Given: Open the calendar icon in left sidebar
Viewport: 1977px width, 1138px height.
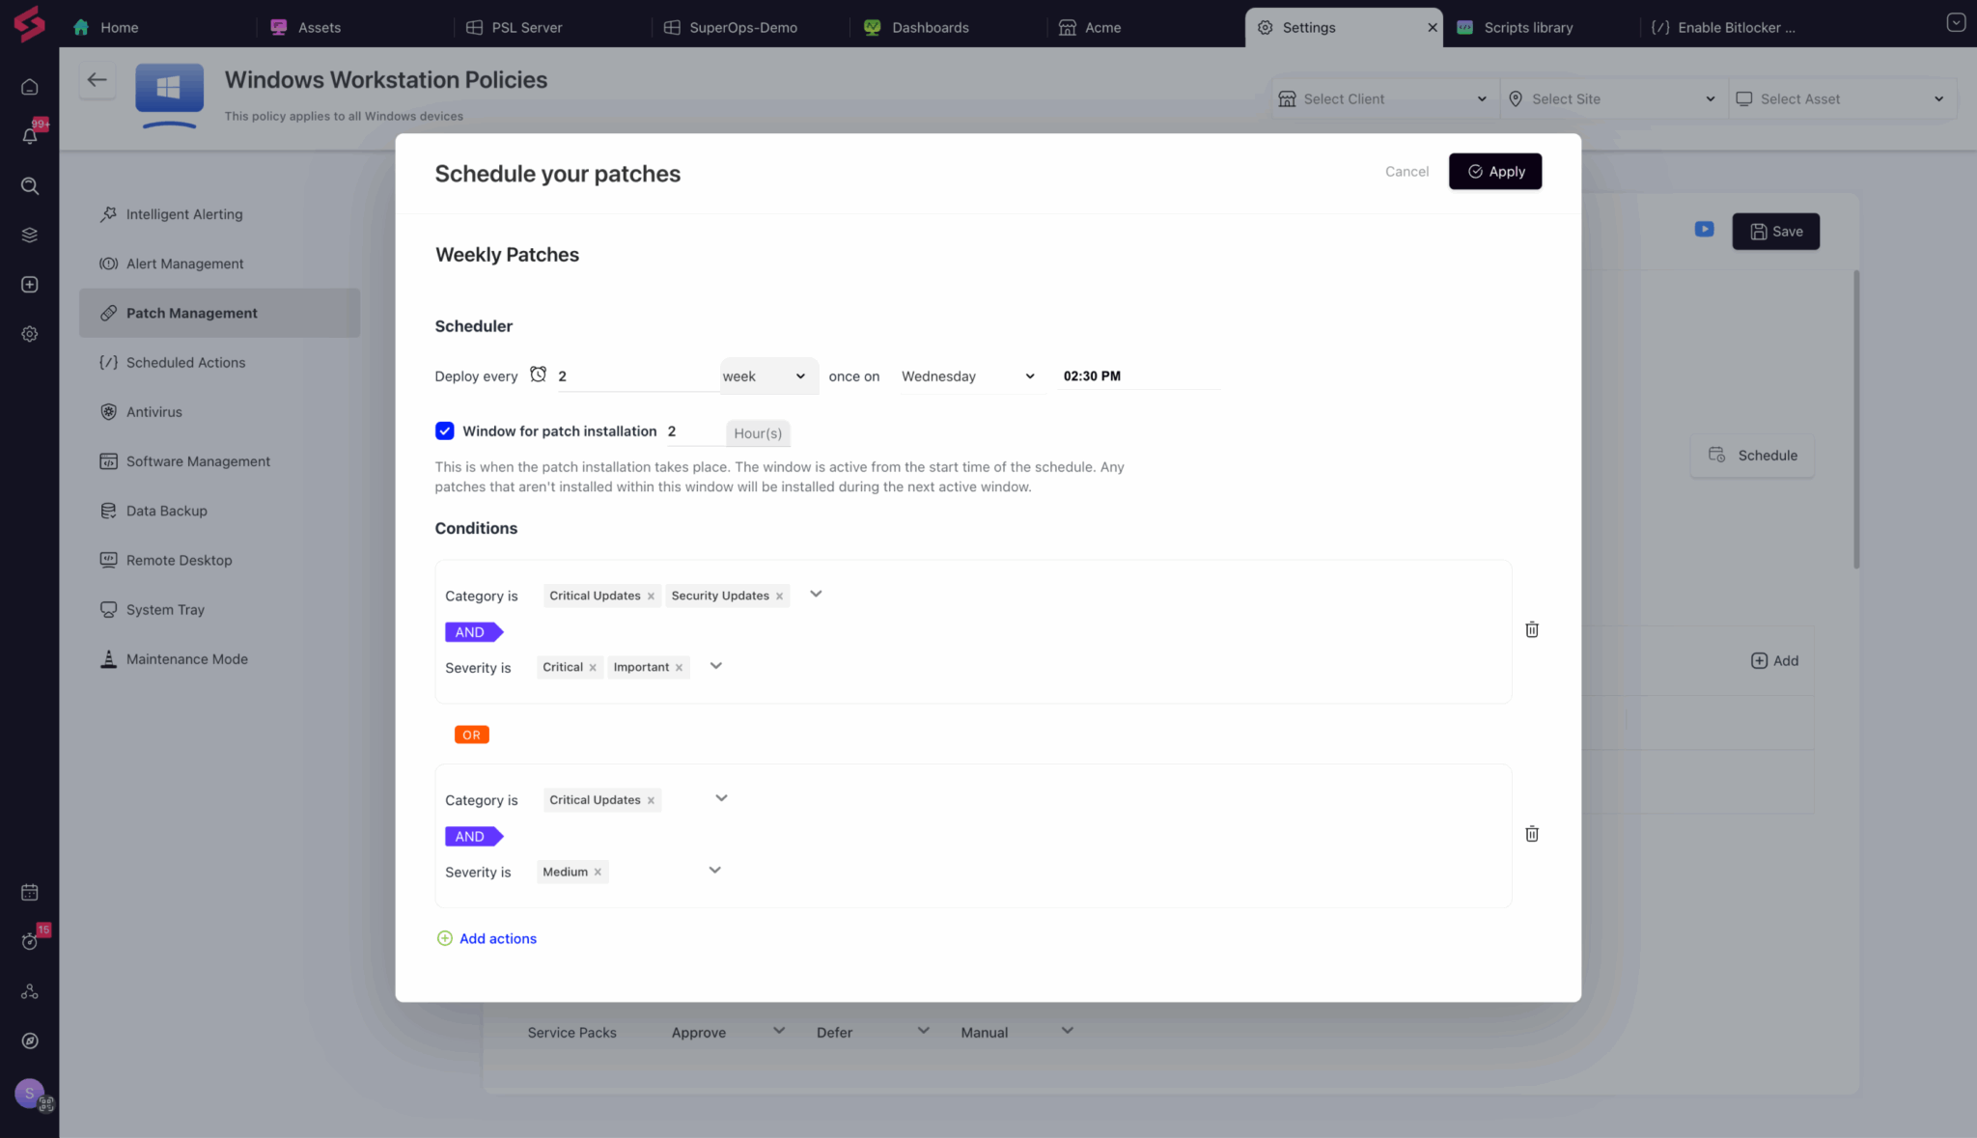Looking at the screenshot, I should click(x=30, y=893).
